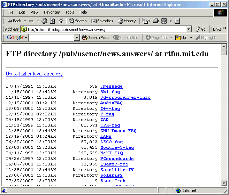Click the Google Search Web button
This screenshot has width=229, height=195.
(95, 38)
